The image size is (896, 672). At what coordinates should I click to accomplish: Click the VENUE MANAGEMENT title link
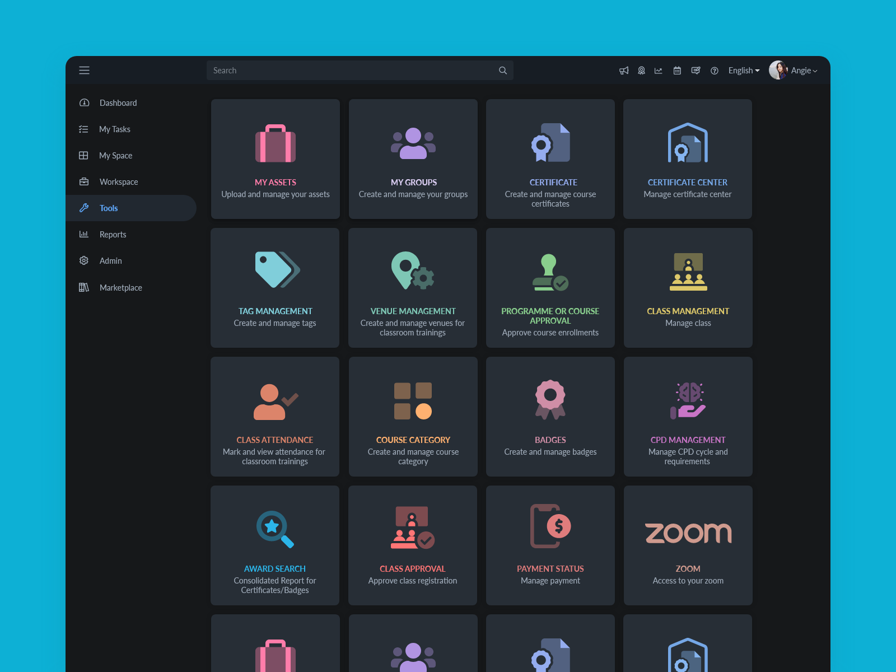tap(413, 311)
